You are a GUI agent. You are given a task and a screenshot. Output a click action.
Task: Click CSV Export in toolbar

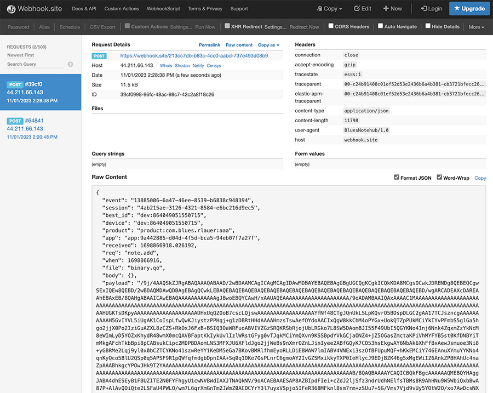[102, 27]
